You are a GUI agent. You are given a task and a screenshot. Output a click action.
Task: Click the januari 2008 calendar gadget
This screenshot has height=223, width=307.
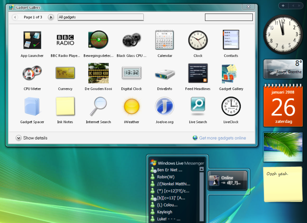coord(283,106)
